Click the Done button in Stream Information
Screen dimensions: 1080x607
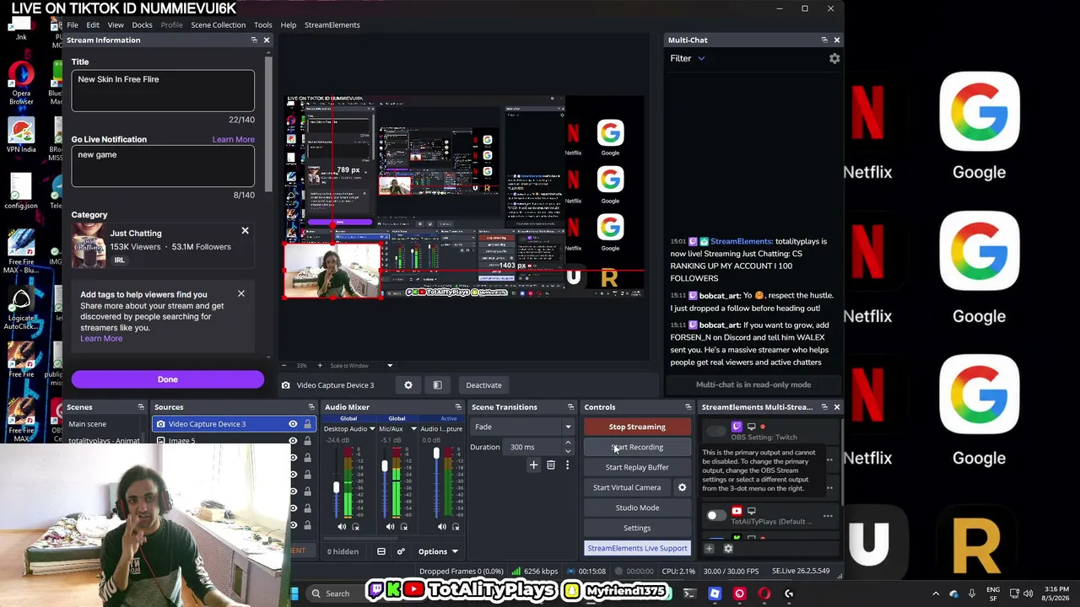(x=167, y=379)
